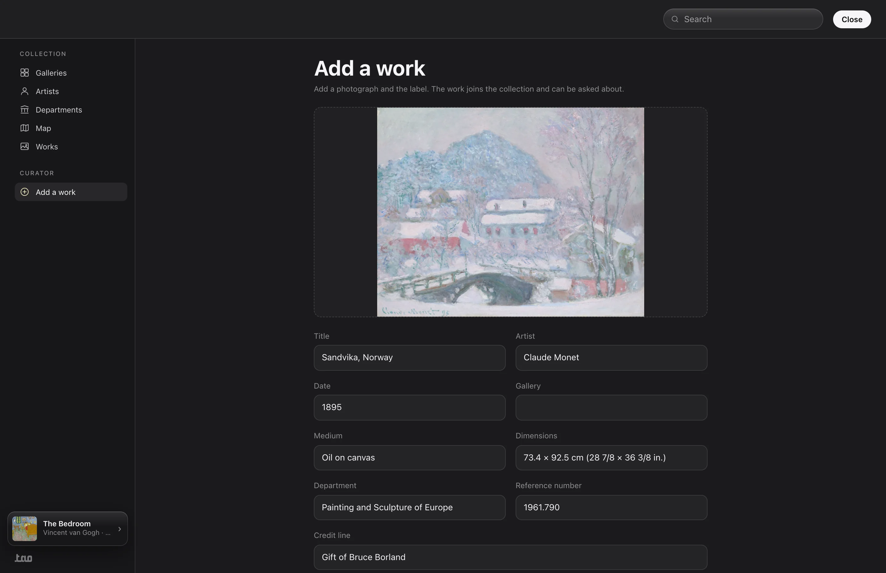
Task: Click the Credit line label
Action: (x=332, y=535)
